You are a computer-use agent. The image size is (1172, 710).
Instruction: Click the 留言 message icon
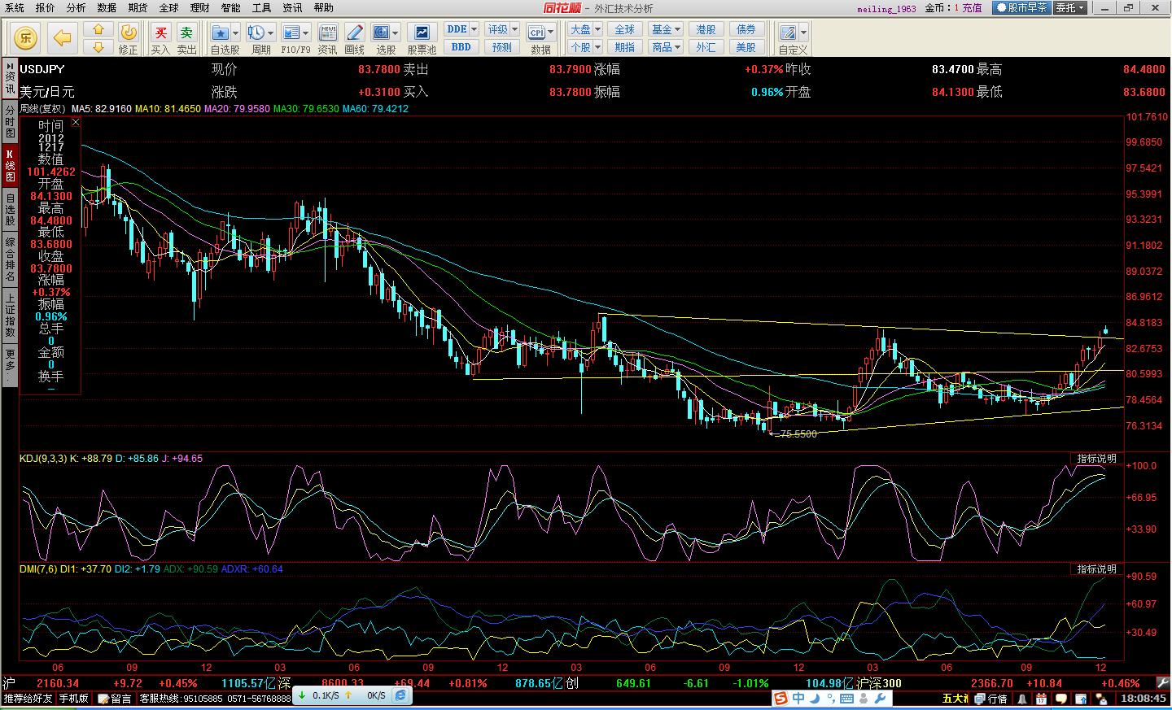[x=115, y=698]
